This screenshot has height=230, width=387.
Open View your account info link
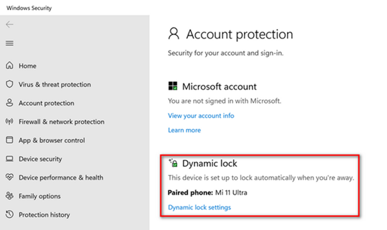(201, 115)
